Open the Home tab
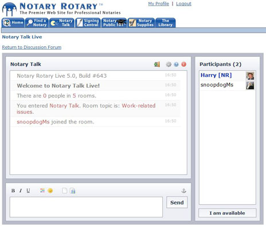Image resolution: width=266 pixels, height=227 pixels. (13, 23)
